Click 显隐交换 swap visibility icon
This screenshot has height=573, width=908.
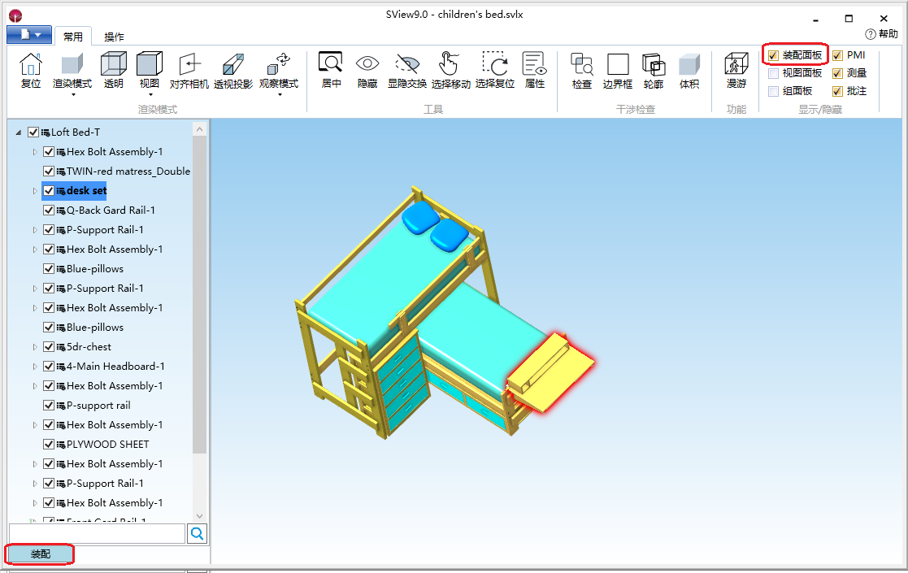pyautogui.click(x=407, y=63)
